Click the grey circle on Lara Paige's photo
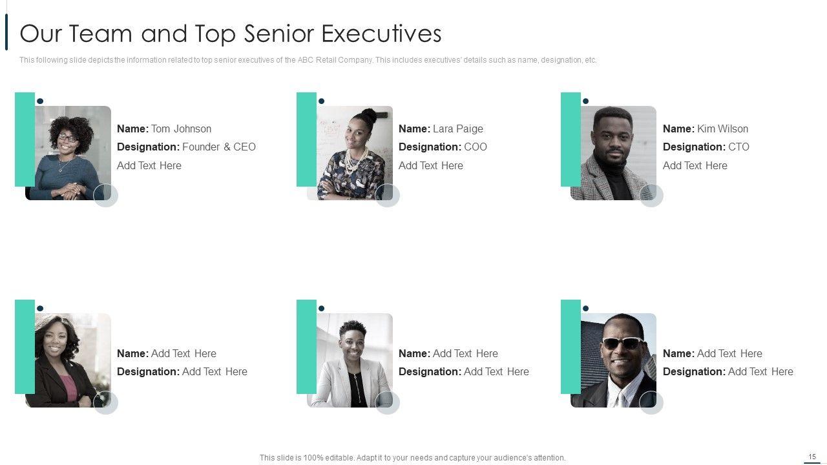The image size is (827, 465). 388,195
